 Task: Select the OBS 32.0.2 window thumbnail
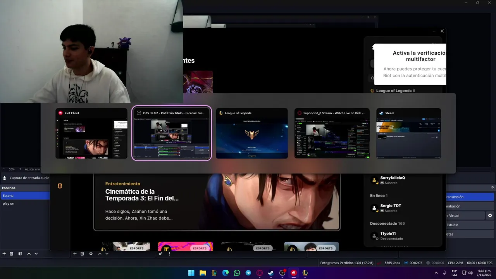pyautogui.click(x=172, y=133)
